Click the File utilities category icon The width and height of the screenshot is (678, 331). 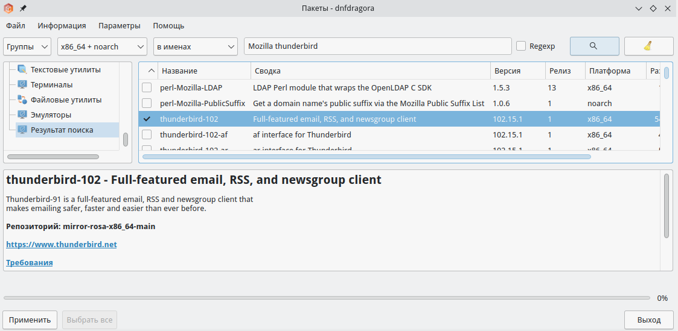click(22, 100)
